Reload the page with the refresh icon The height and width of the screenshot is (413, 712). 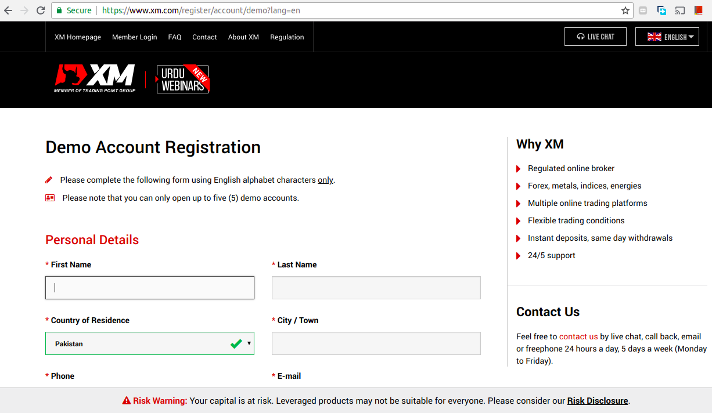pos(41,10)
